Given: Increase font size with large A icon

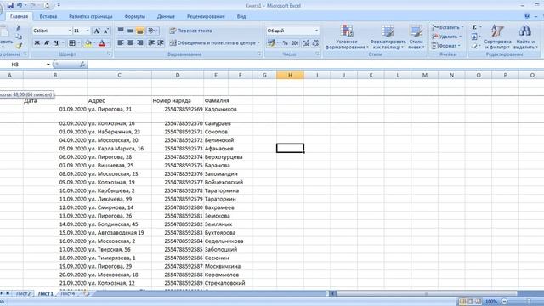Looking at the screenshot, I should pyautogui.click(x=97, y=31).
